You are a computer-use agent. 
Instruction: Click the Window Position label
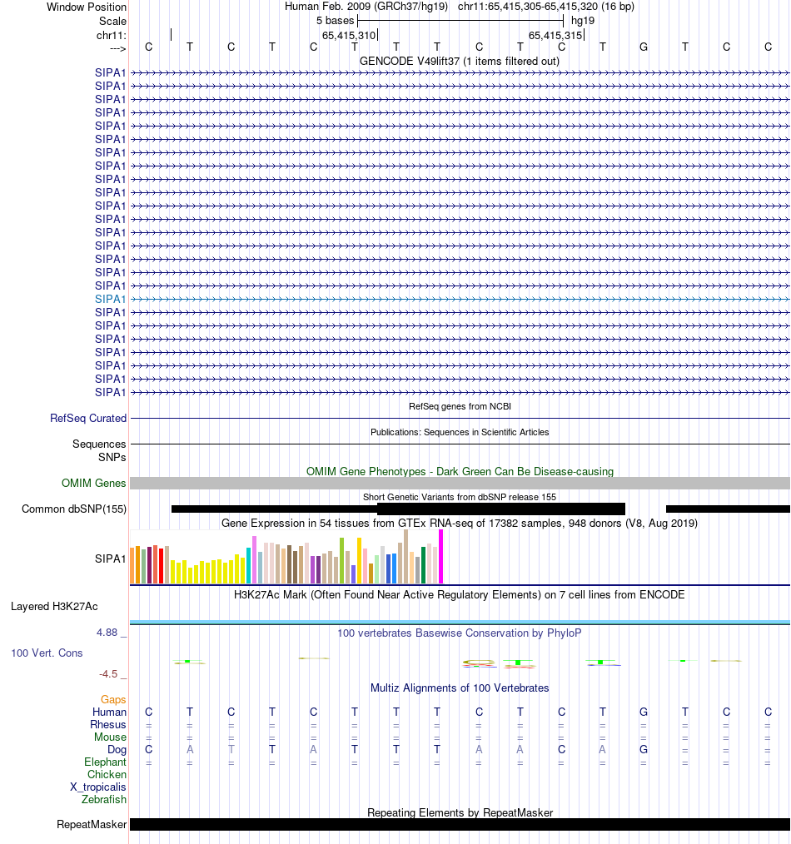click(x=86, y=7)
